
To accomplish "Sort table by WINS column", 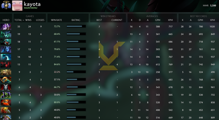I will point(28,20).
